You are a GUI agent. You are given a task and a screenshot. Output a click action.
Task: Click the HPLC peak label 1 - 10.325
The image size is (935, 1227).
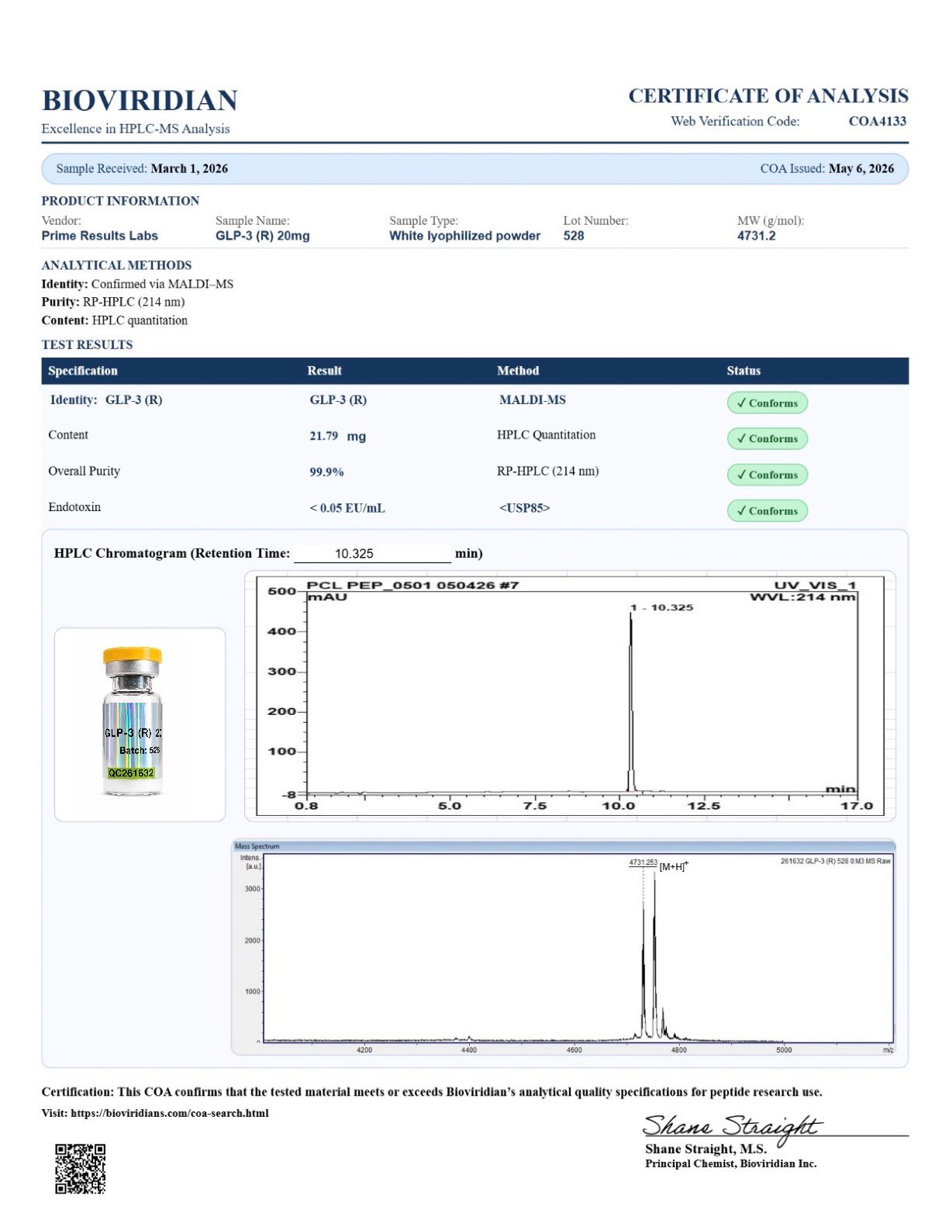coord(662,607)
